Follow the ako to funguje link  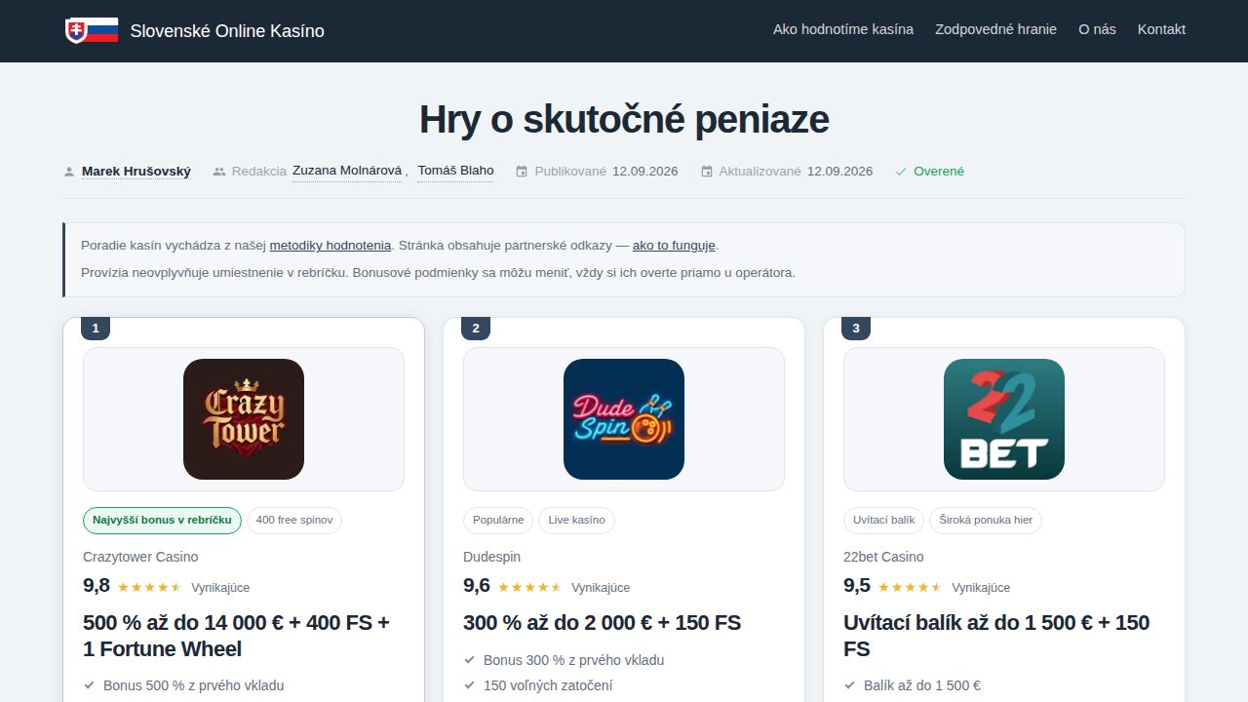(x=674, y=246)
